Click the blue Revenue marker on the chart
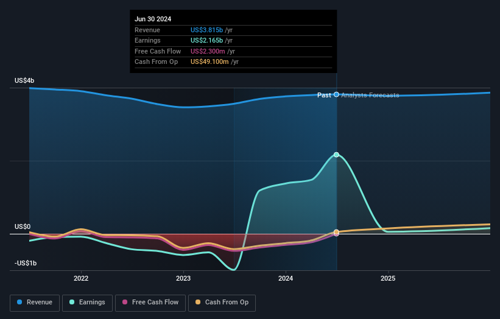 tap(336, 94)
